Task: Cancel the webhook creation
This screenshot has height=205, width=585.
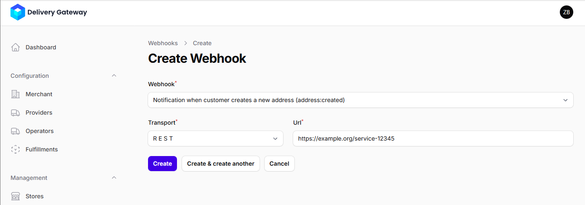Action: coord(279,164)
